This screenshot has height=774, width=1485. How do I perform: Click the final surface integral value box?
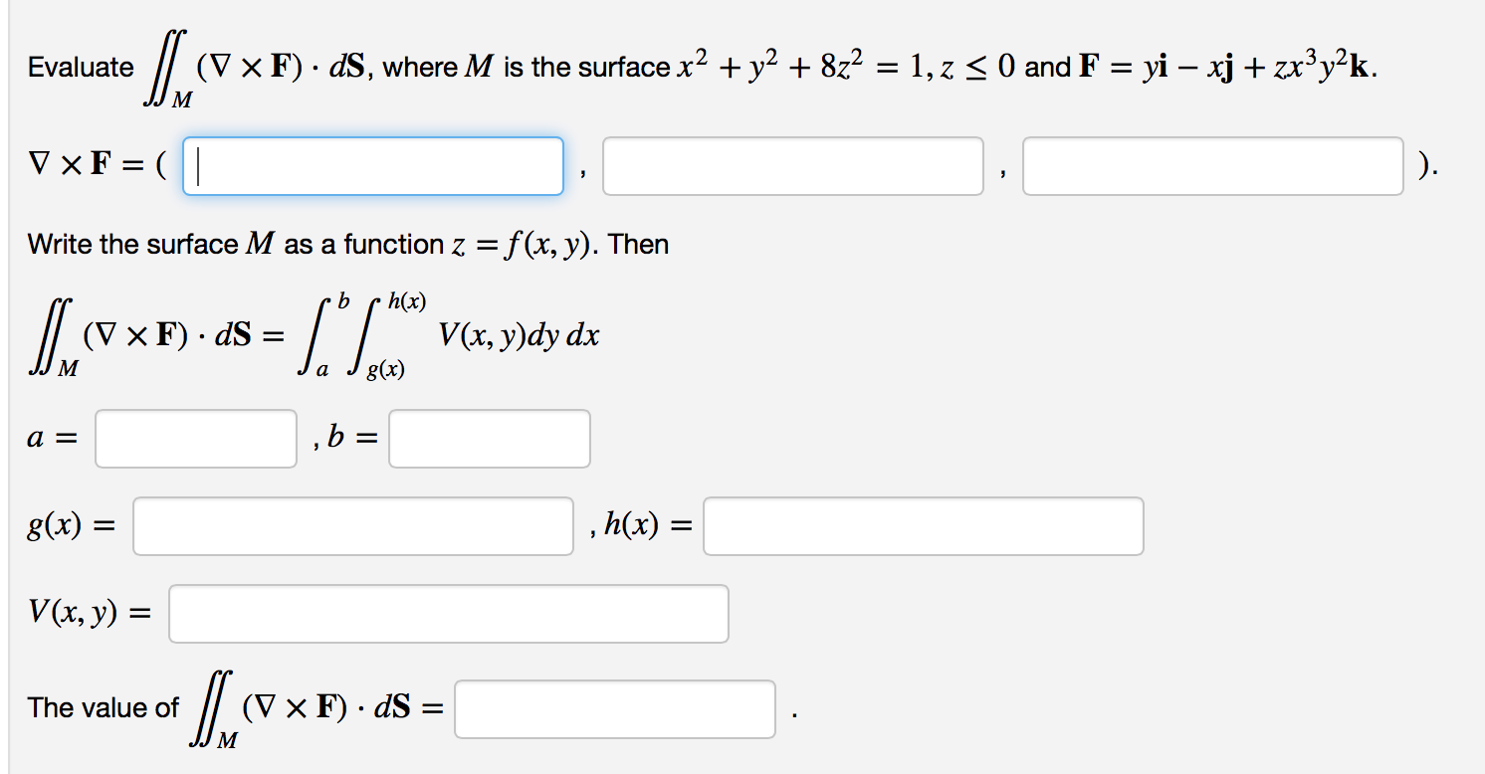pyautogui.click(x=614, y=708)
